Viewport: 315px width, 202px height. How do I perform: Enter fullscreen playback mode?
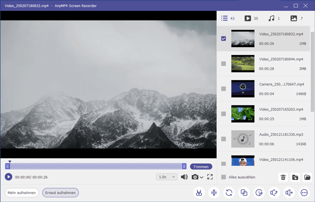click(210, 177)
